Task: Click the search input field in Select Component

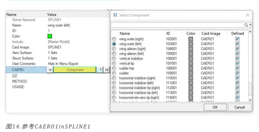Action: [x=177, y=25]
